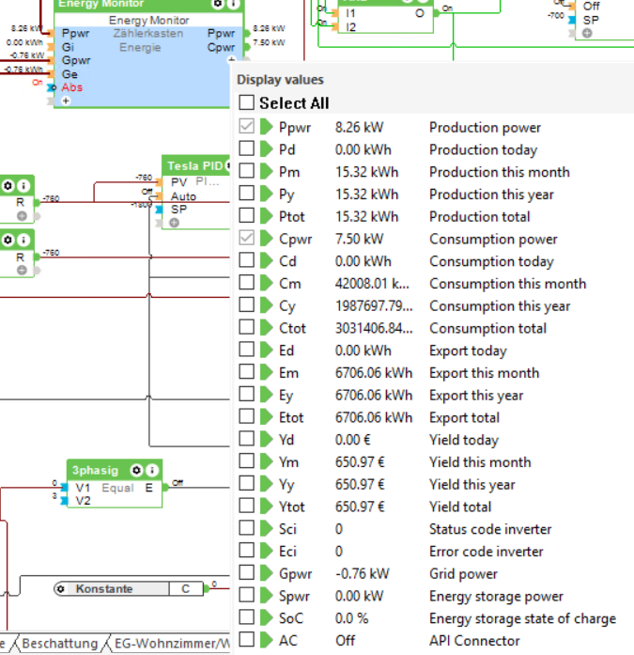The height and width of the screenshot is (655, 634).
Task: Click the Auto input of Tesla PID
Action: 183,195
